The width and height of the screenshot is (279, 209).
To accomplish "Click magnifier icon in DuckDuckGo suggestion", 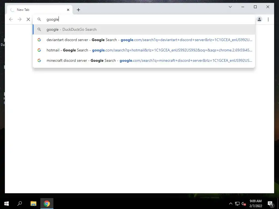I will click(39, 29).
